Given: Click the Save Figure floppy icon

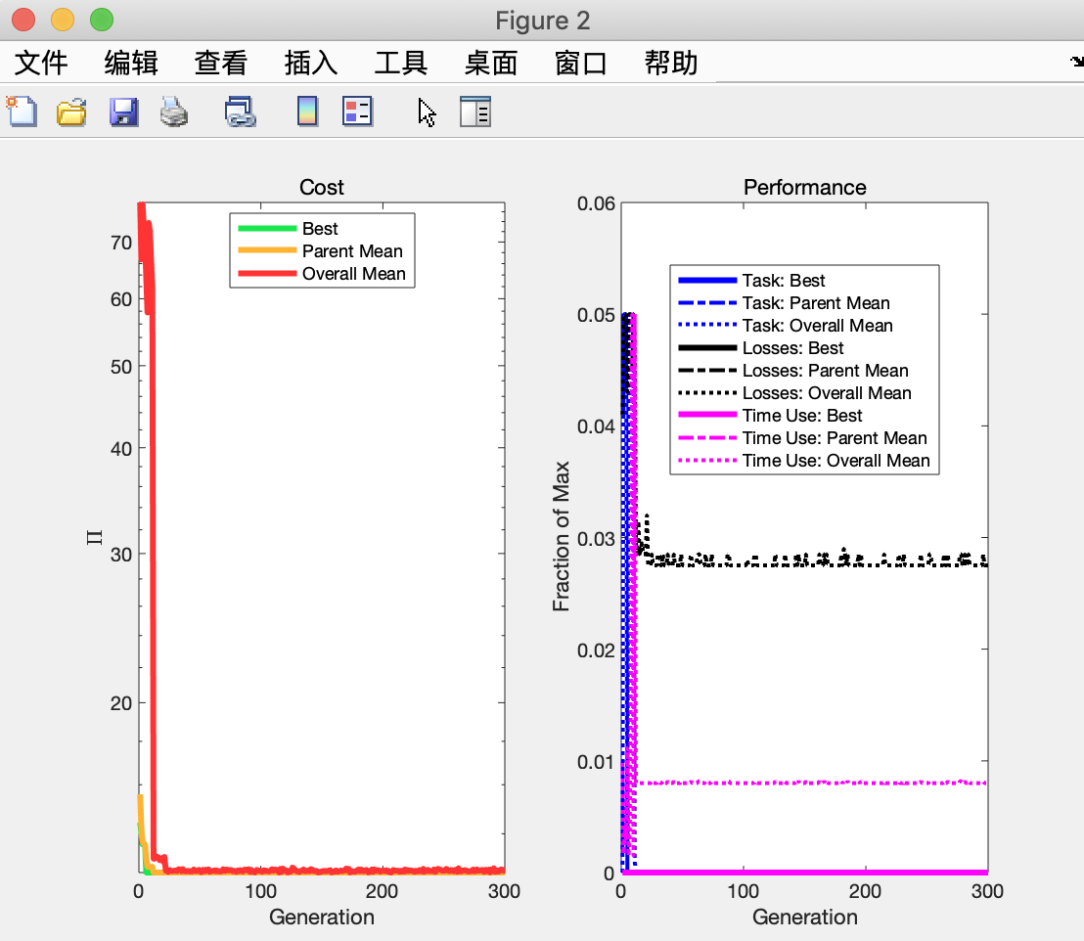Looking at the screenshot, I should (123, 112).
